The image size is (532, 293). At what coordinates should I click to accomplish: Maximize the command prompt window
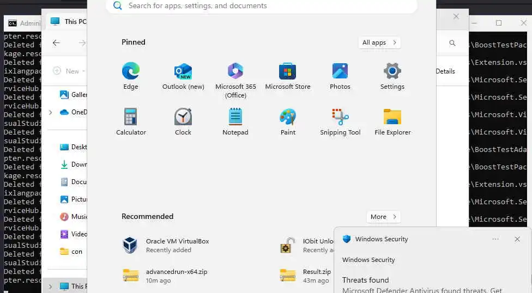tap(499, 23)
